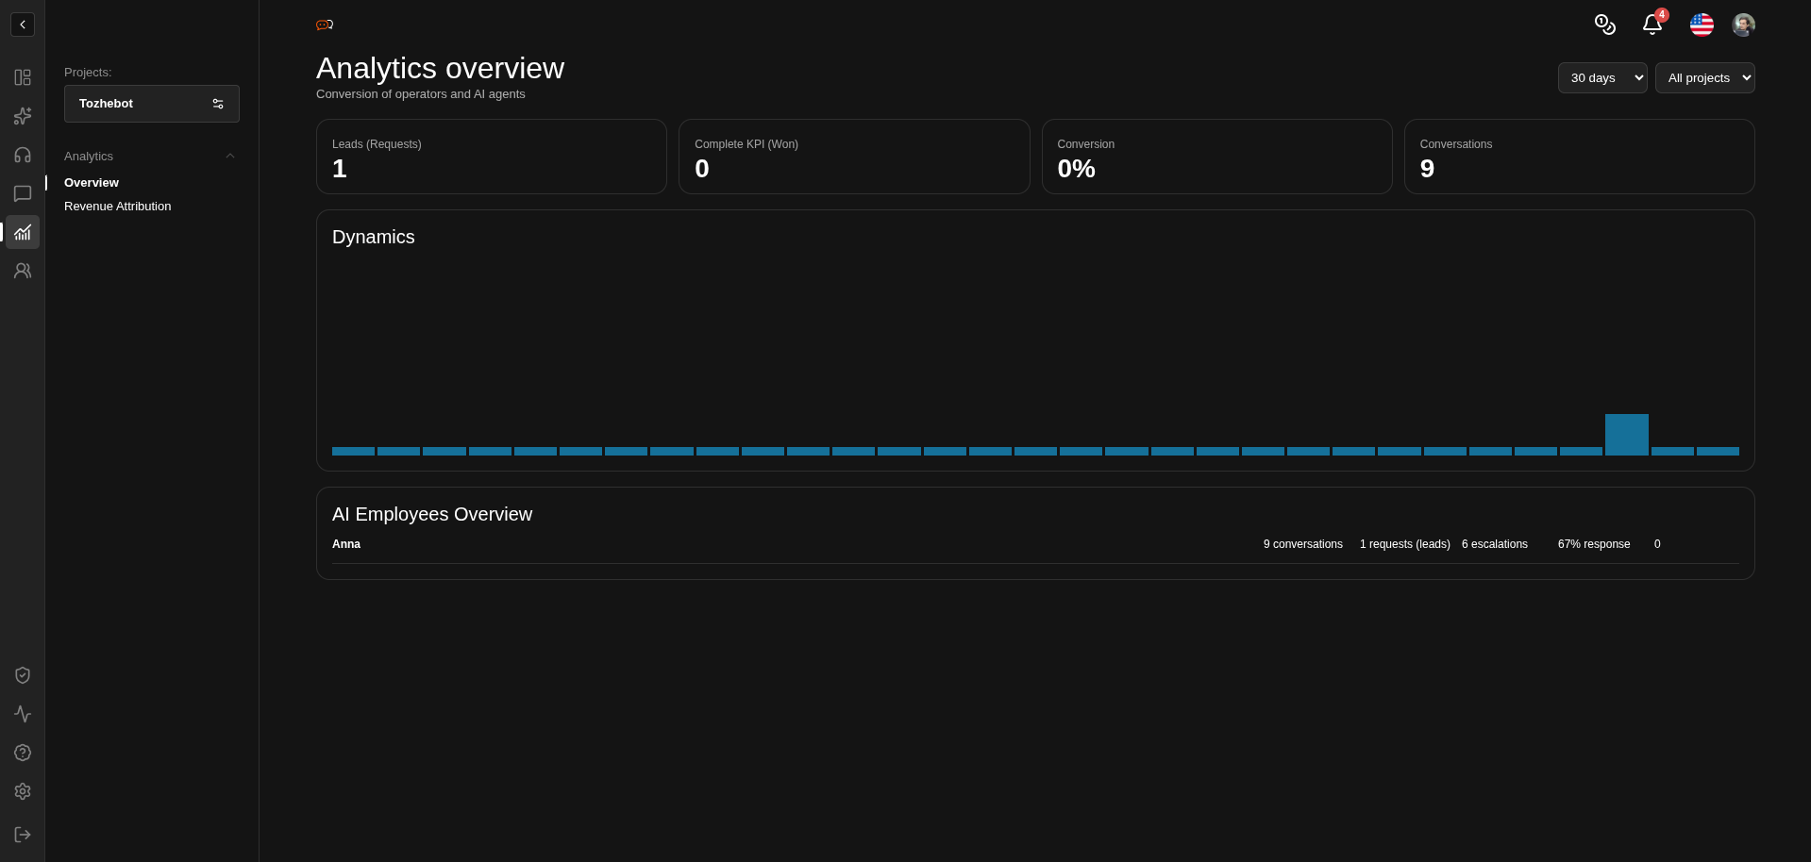Screen dimensions: 1811x862
Task: Open the All projects filter dropdown
Action: coord(1704,77)
